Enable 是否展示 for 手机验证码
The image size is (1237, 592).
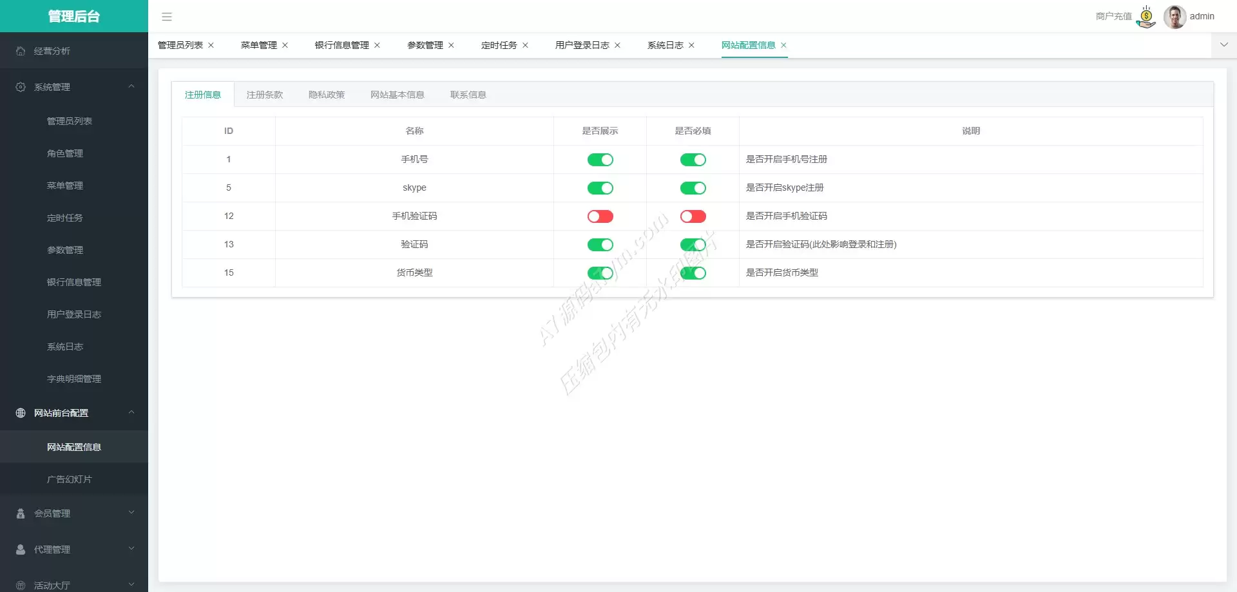click(x=600, y=216)
